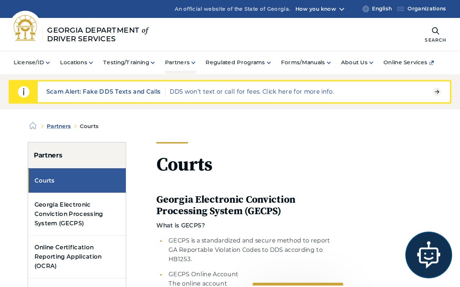Expand the Regulated Programs menu

pos(238,62)
